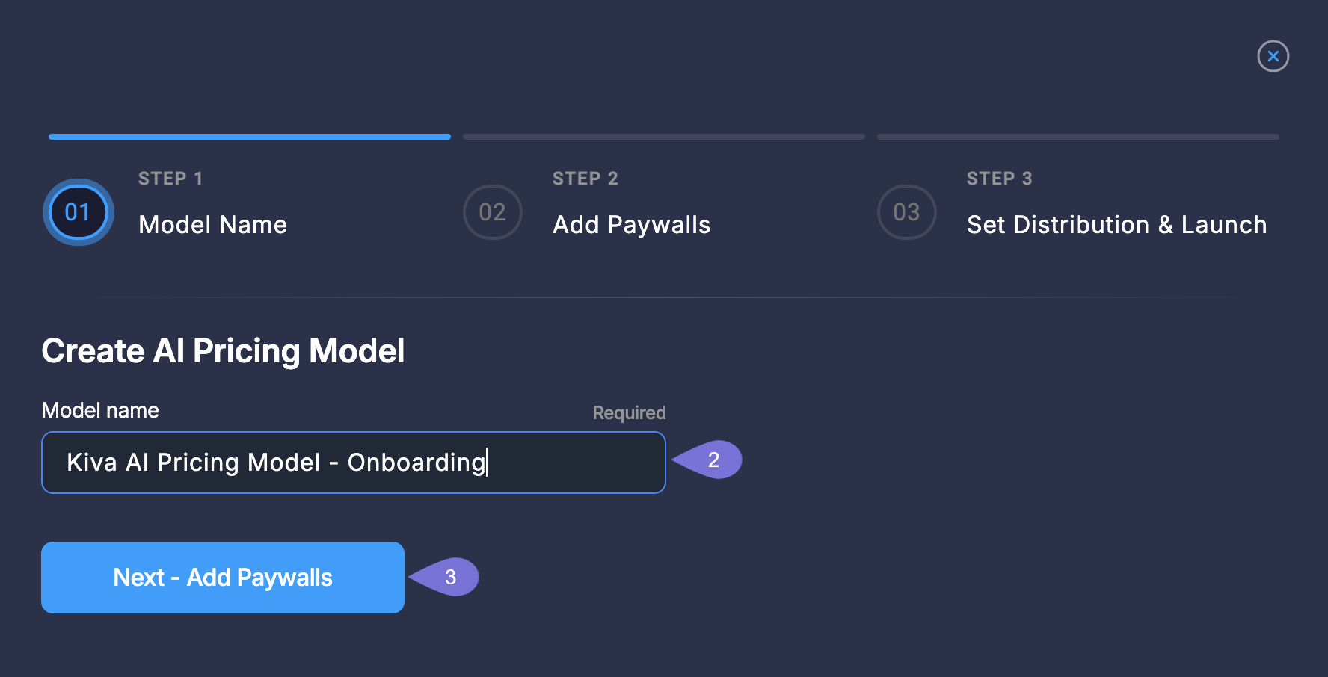Viewport: 1328px width, 677px height.
Task: Click the Model name field label
Action: [99, 409]
